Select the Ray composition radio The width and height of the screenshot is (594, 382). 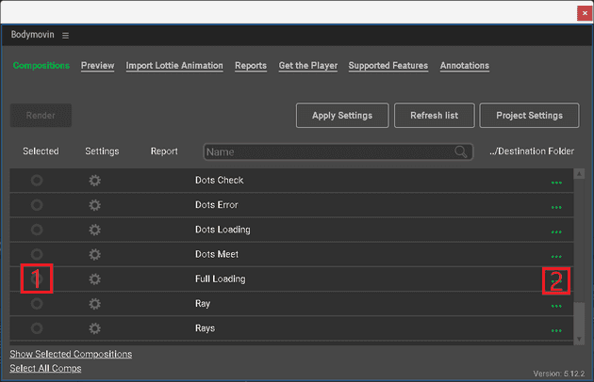coord(37,304)
